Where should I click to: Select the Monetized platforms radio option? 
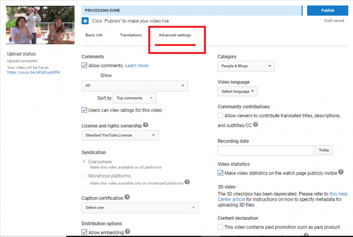point(85,176)
